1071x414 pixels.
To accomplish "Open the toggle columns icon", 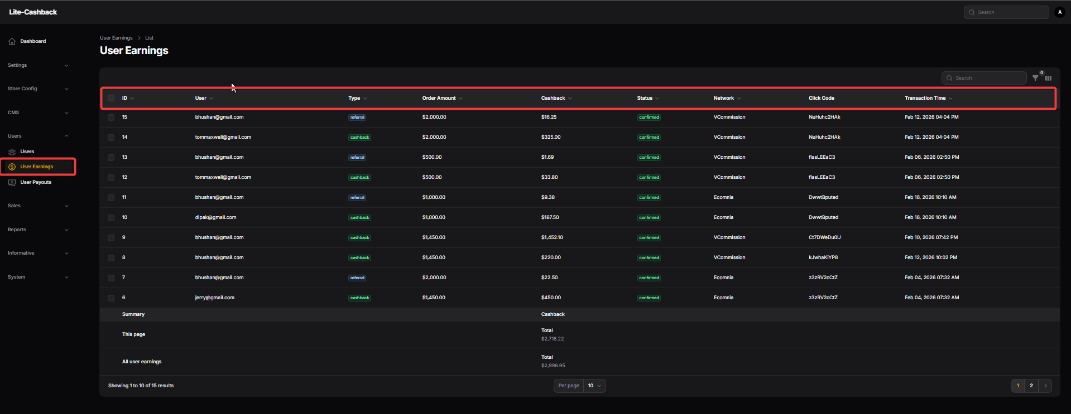I will click(x=1048, y=78).
